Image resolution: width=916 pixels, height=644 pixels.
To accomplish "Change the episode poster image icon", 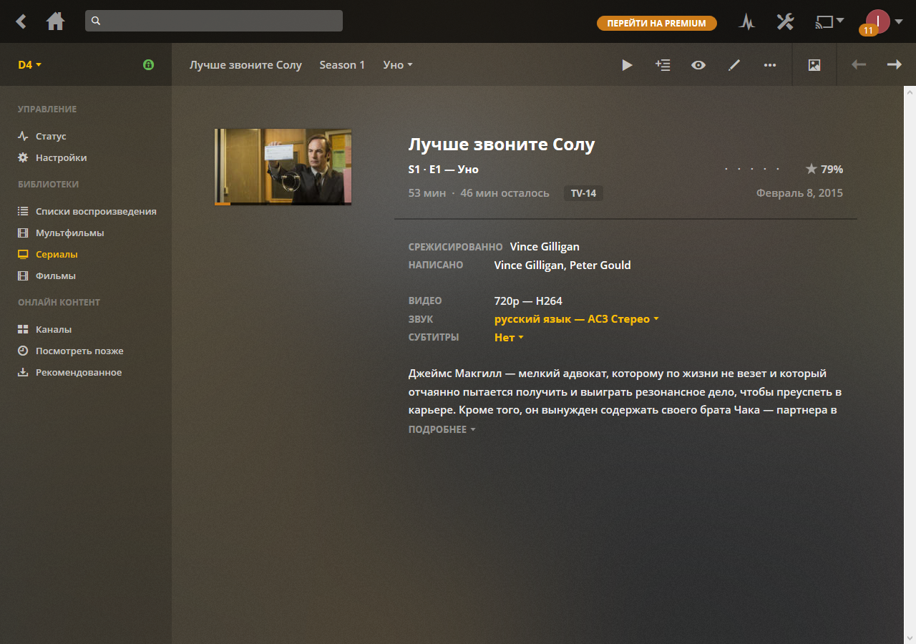I will (814, 65).
